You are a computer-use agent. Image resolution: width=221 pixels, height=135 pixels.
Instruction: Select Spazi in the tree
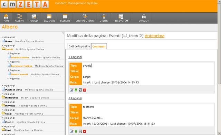coord(8,114)
